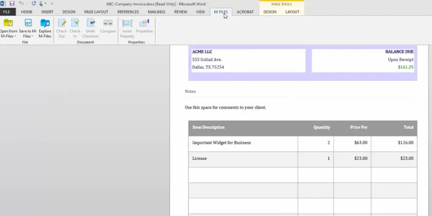Open Explore M-Files

point(45,23)
